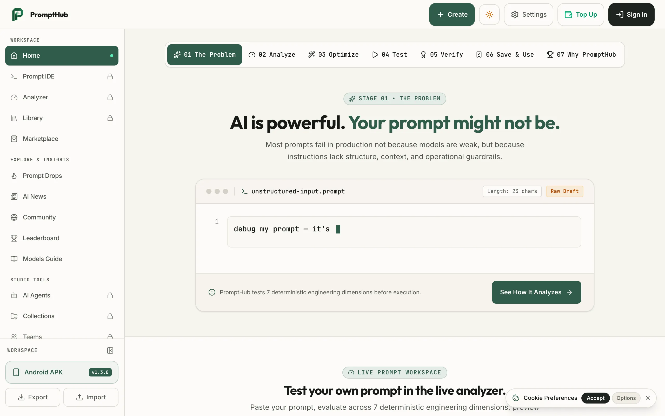
Task: Switch to the 05 Verify tab
Action: click(x=441, y=55)
